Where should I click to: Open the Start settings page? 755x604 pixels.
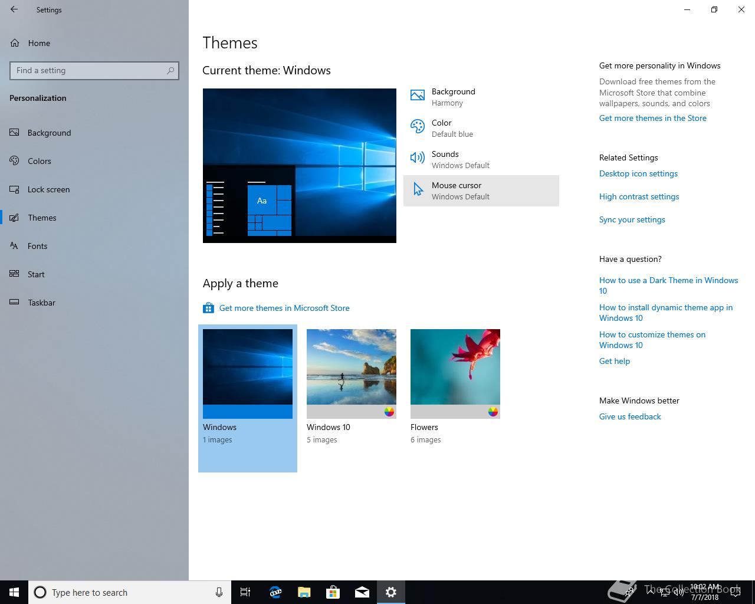point(94,274)
